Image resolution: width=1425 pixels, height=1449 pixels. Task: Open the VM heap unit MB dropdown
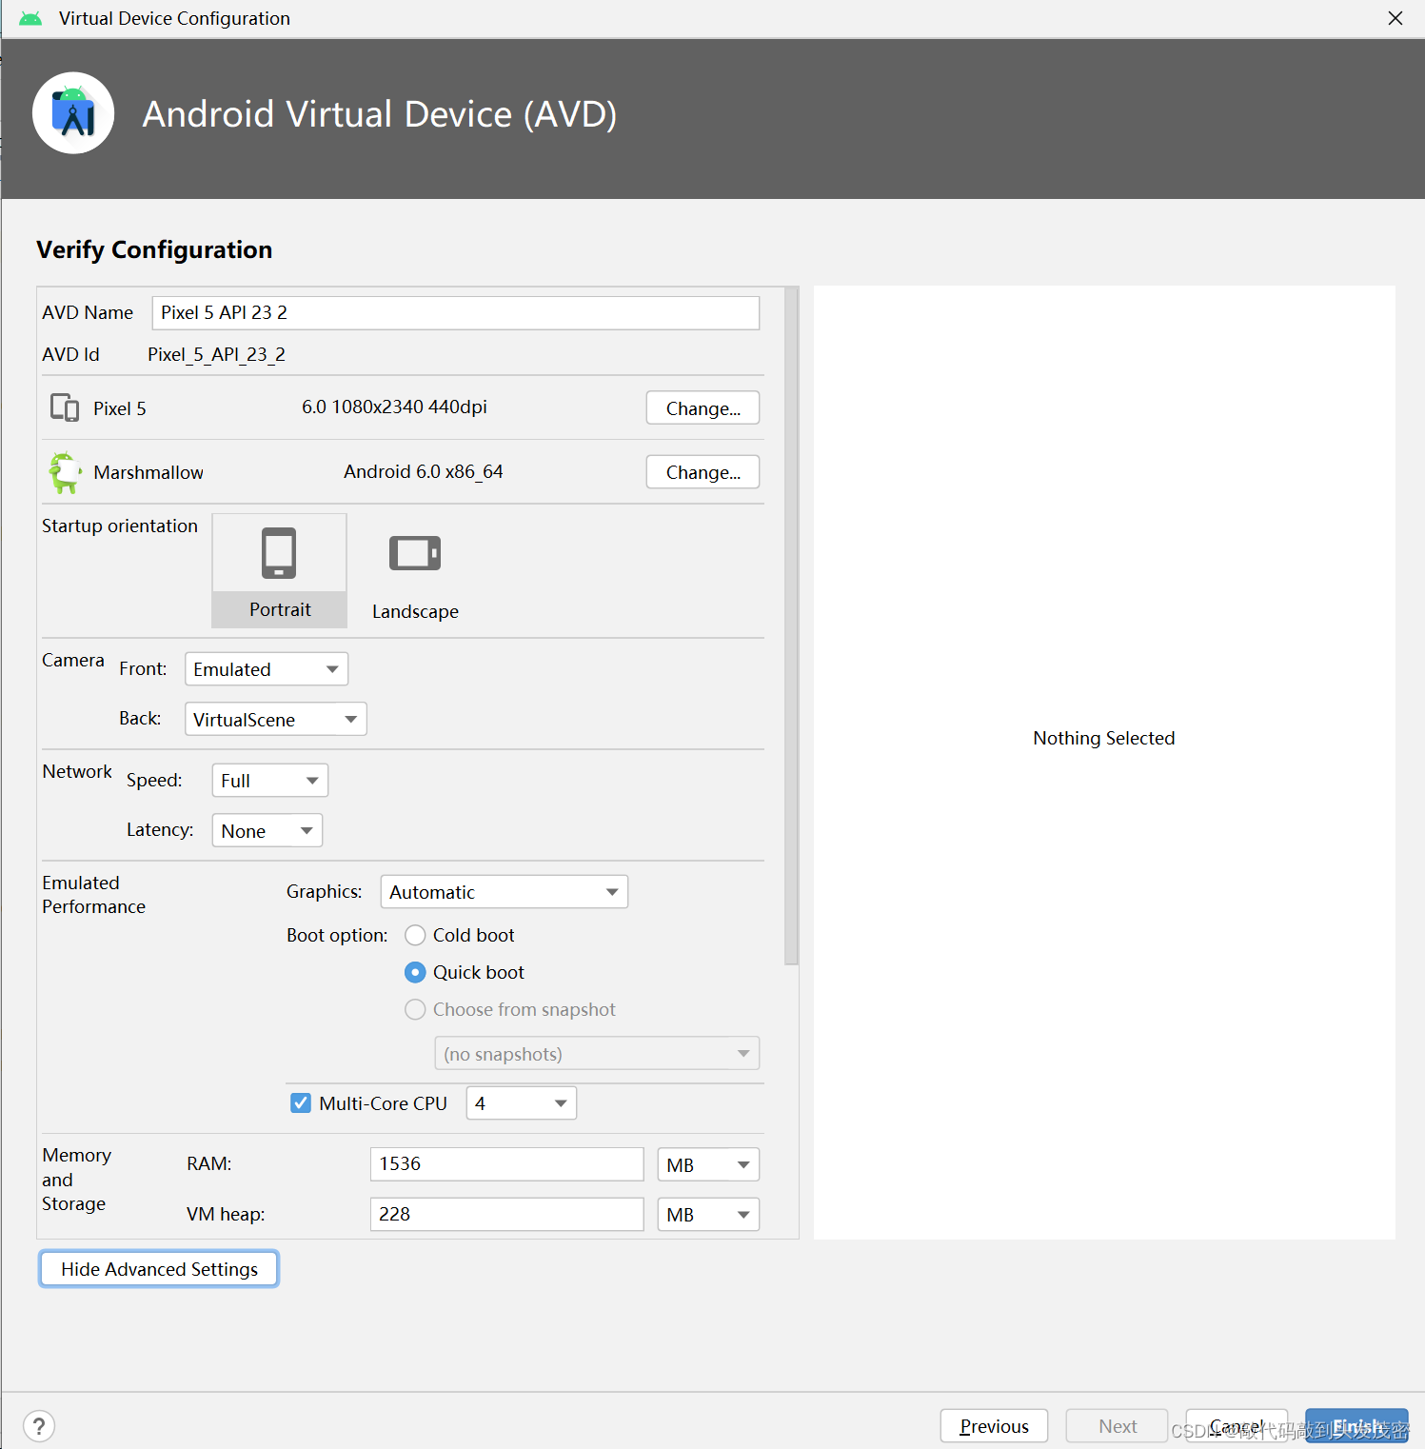[708, 1214]
